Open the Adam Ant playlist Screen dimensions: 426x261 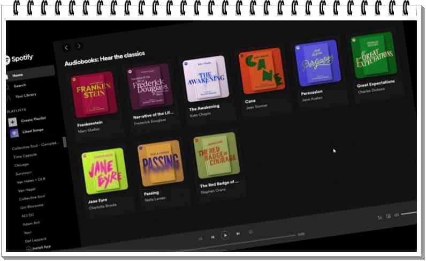click(31, 223)
